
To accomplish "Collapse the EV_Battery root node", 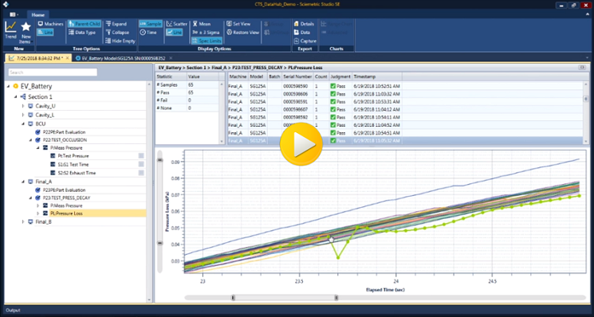I will [8, 86].
